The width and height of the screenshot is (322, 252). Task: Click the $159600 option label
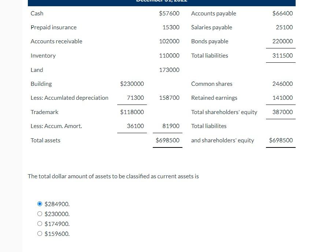57,234
